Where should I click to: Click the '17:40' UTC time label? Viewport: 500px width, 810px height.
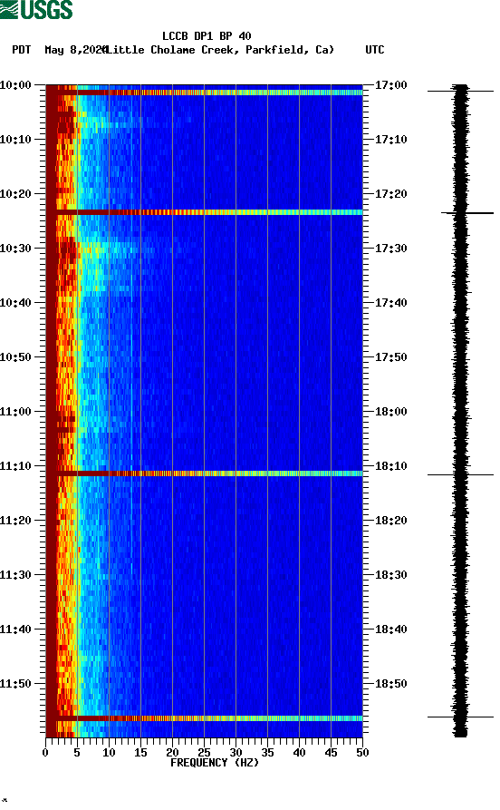pyautogui.click(x=391, y=302)
